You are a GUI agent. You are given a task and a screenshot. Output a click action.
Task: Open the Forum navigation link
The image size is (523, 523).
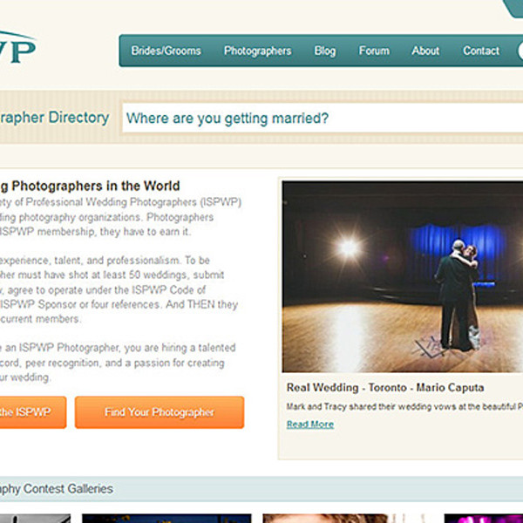[374, 51]
